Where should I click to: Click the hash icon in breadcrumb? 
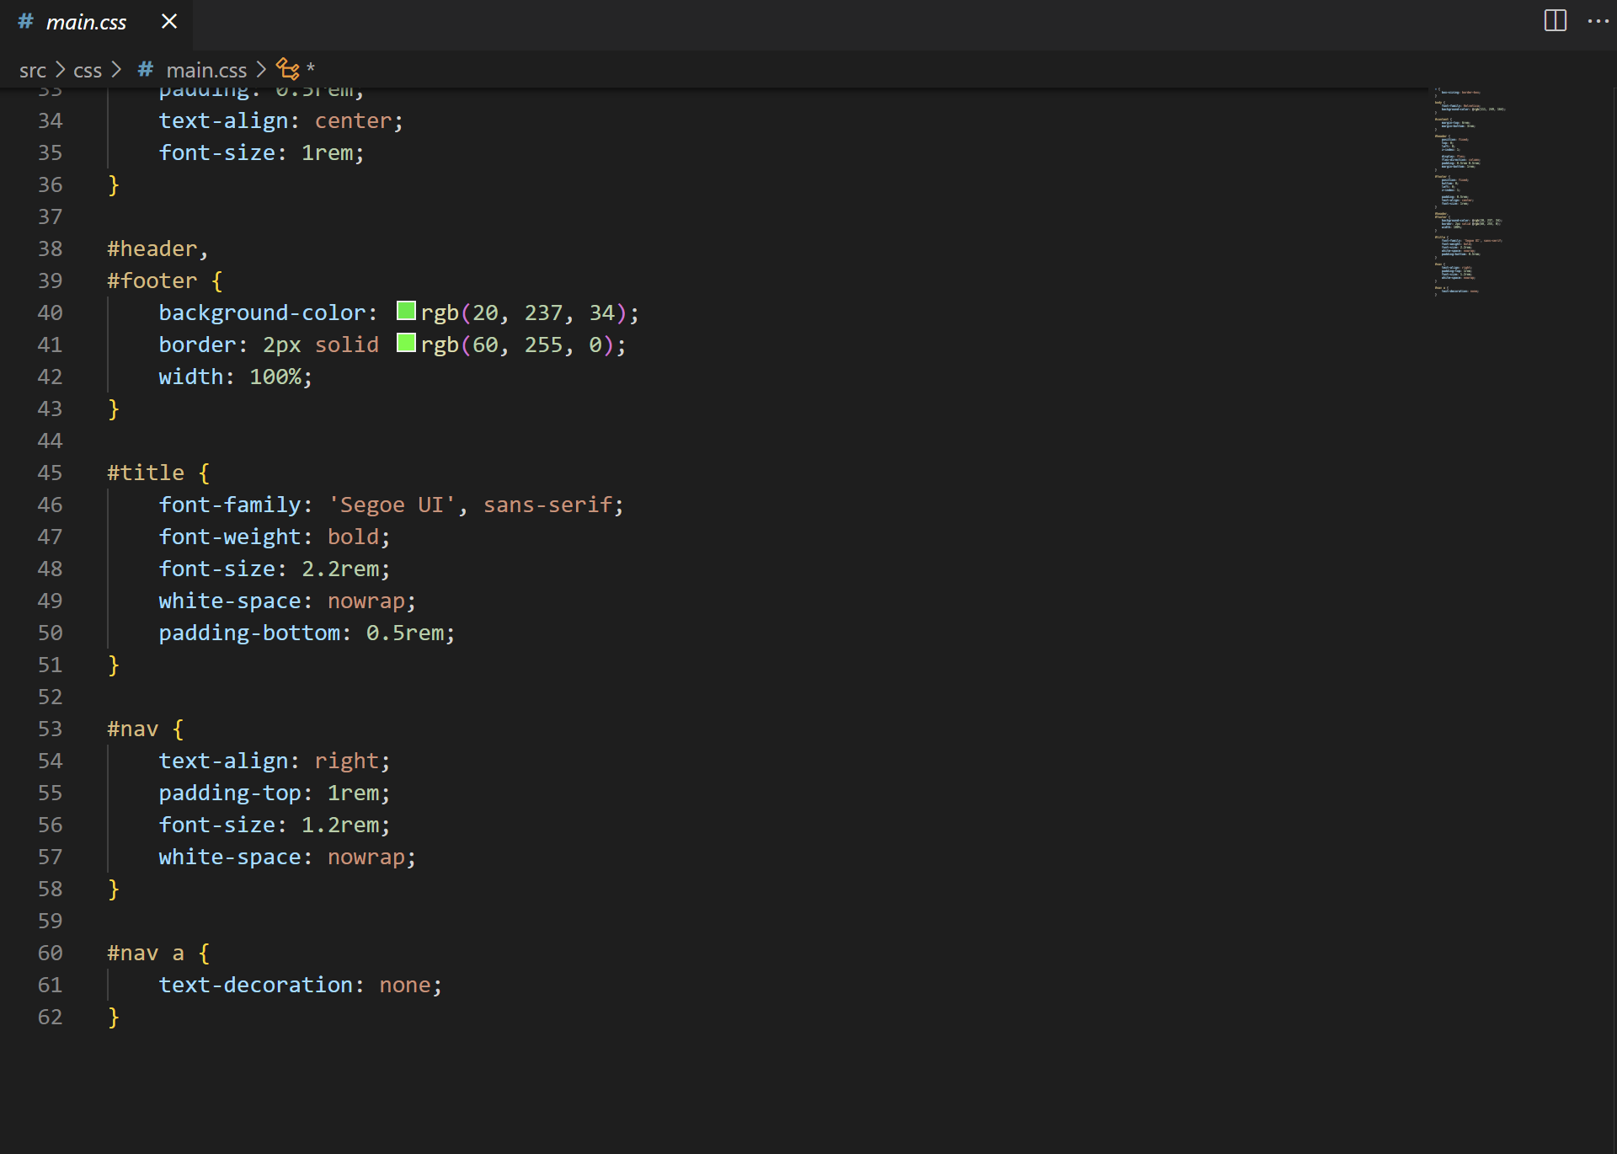(146, 69)
